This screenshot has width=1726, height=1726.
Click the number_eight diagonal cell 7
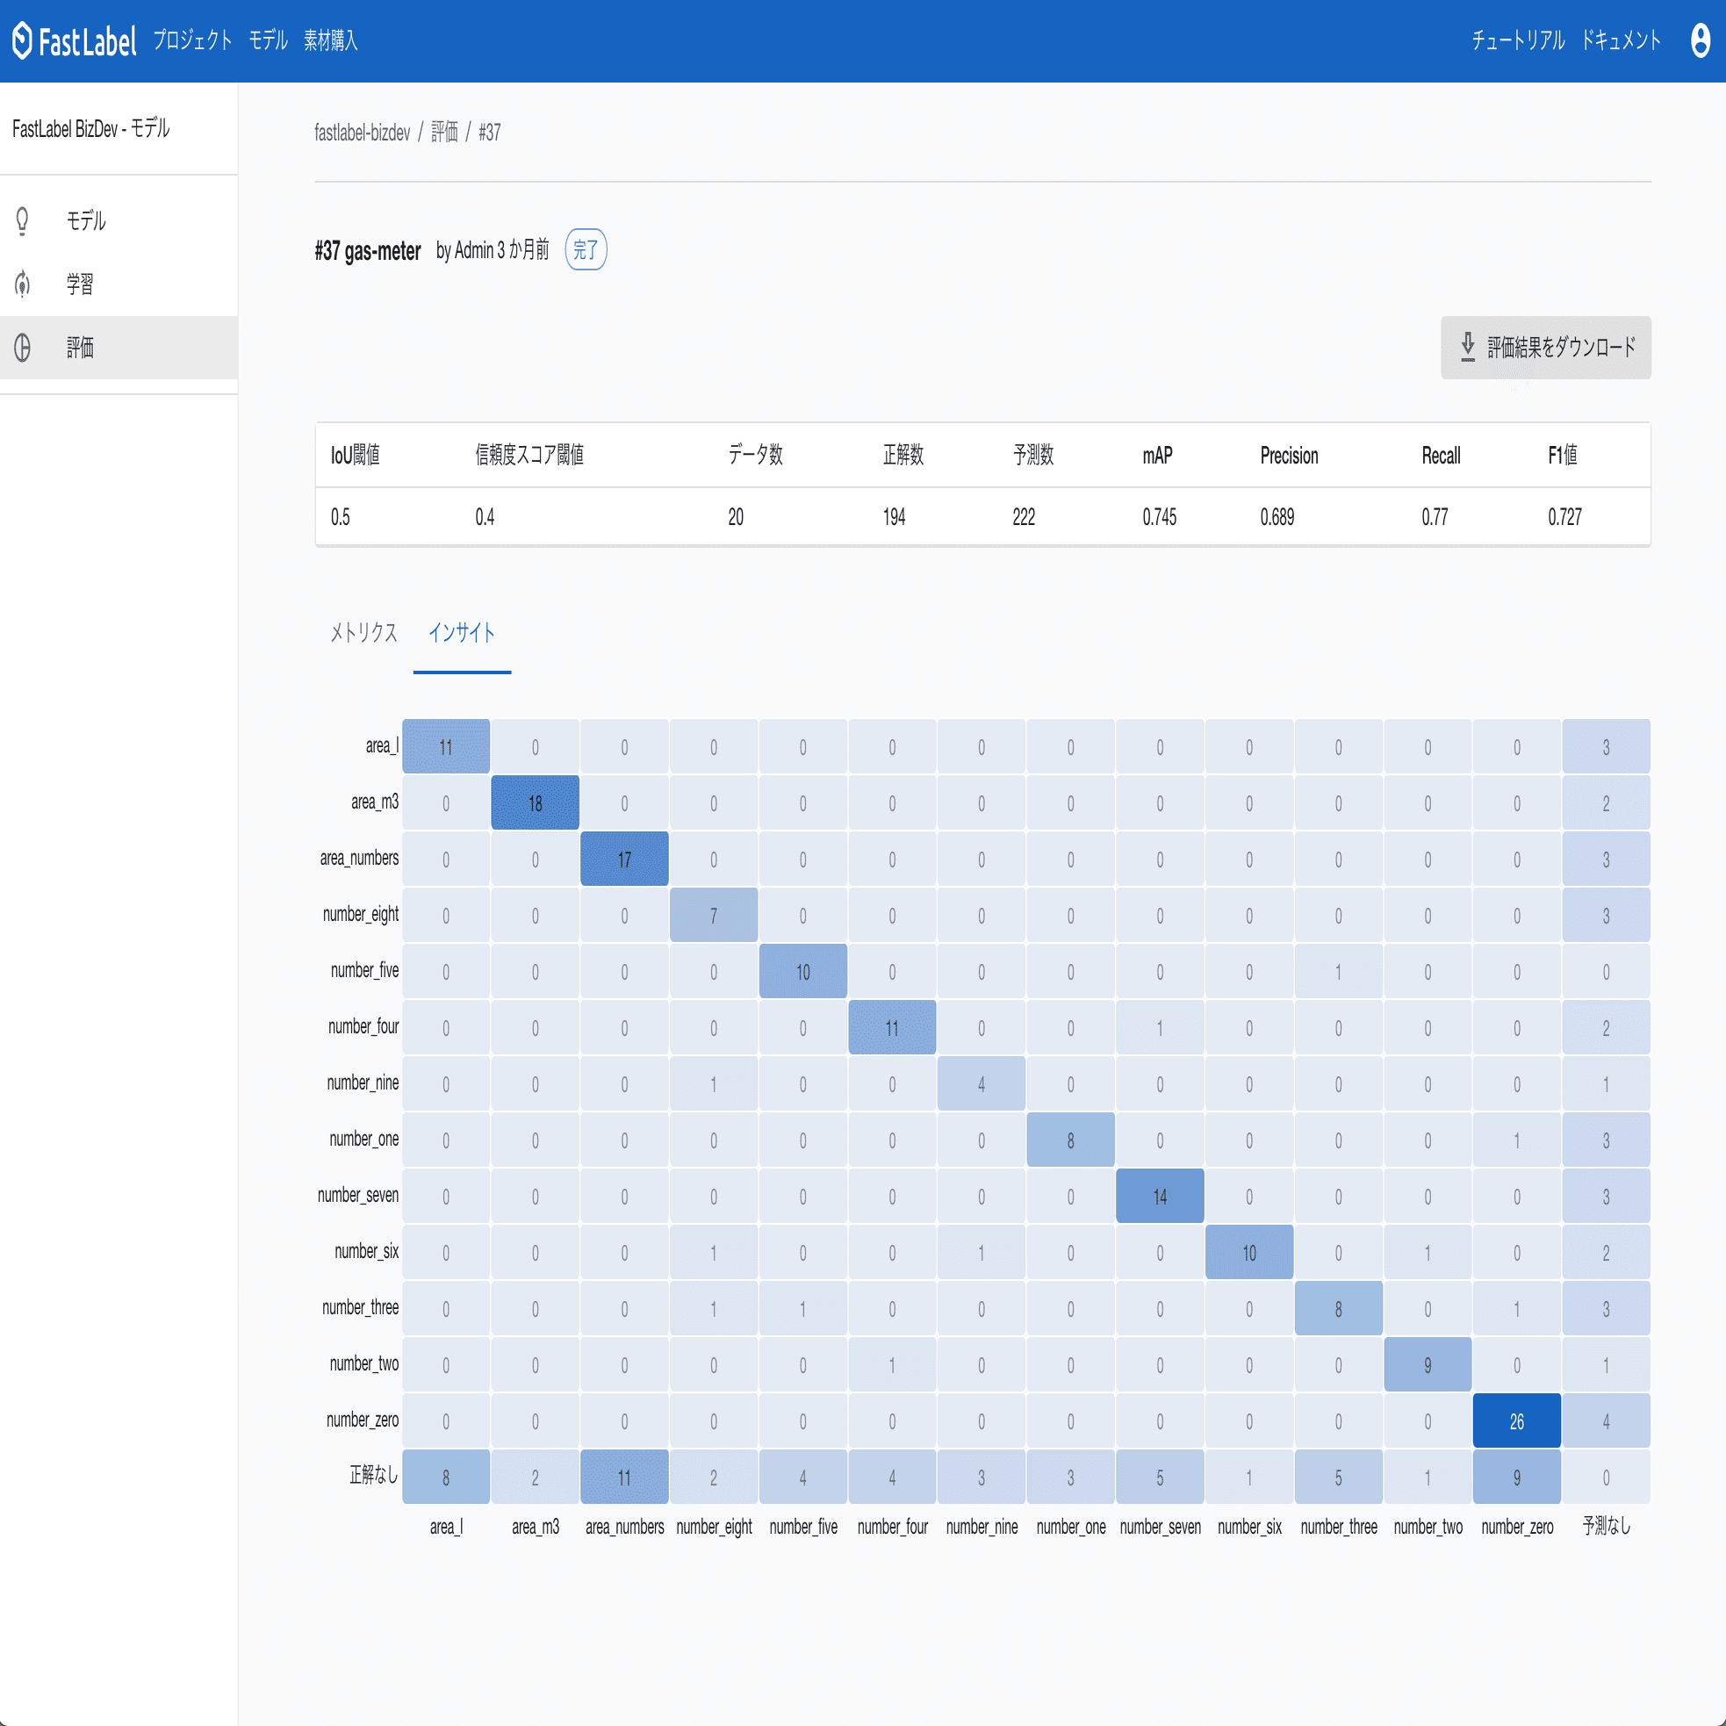(x=714, y=916)
